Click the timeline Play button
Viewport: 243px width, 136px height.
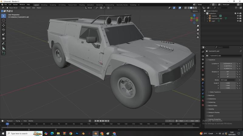(103, 121)
